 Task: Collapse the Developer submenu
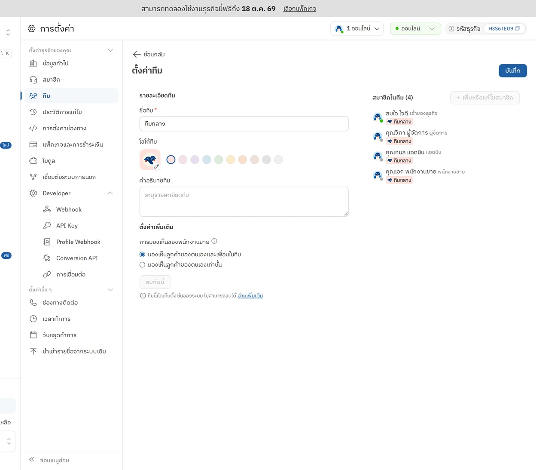[x=110, y=193]
